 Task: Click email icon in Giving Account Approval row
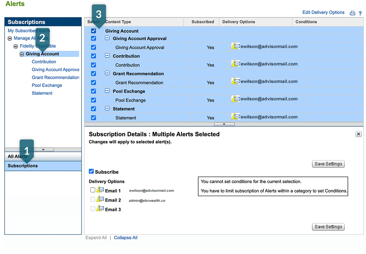(235, 46)
